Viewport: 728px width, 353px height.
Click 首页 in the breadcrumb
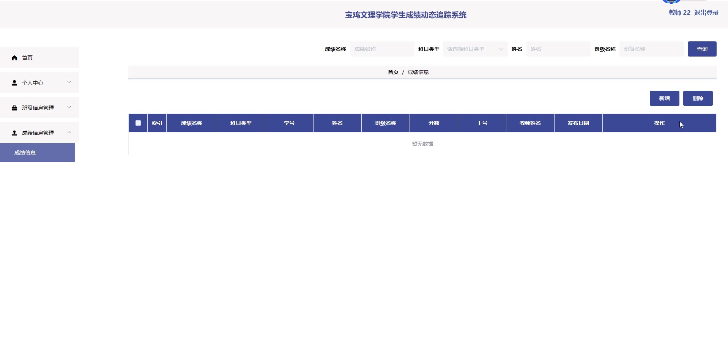[x=393, y=72]
